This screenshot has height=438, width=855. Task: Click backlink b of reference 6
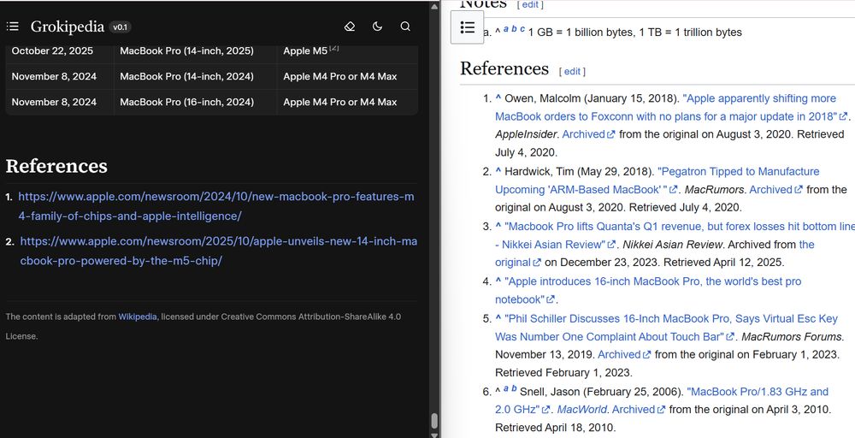[x=514, y=388]
